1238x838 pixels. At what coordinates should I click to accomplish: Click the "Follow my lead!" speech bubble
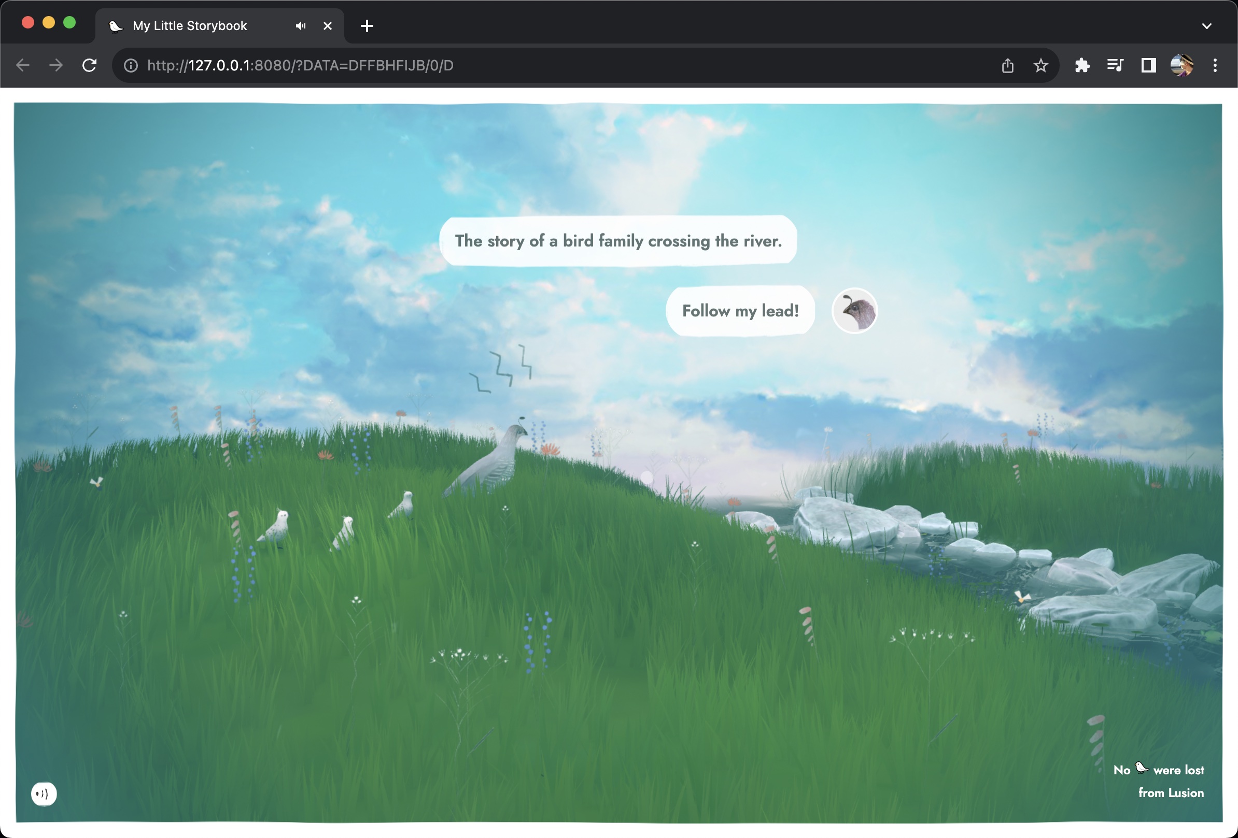(740, 311)
